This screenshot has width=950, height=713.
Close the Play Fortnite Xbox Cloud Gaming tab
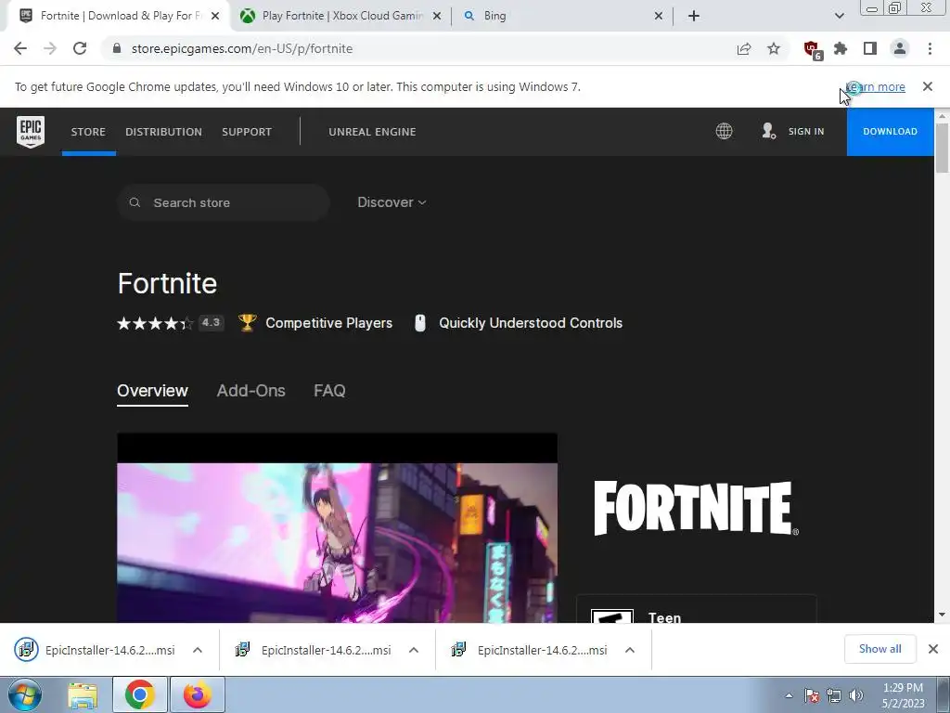click(437, 16)
